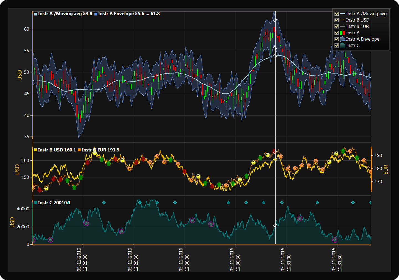Uncheck the Instr A /Moving avg checkbox
Image resolution: width=399 pixels, height=280 pixels.
336,14
